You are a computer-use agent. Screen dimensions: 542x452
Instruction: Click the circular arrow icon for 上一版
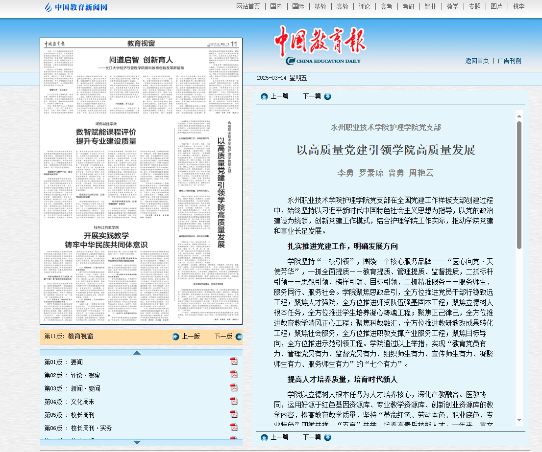click(x=175, y=337)
